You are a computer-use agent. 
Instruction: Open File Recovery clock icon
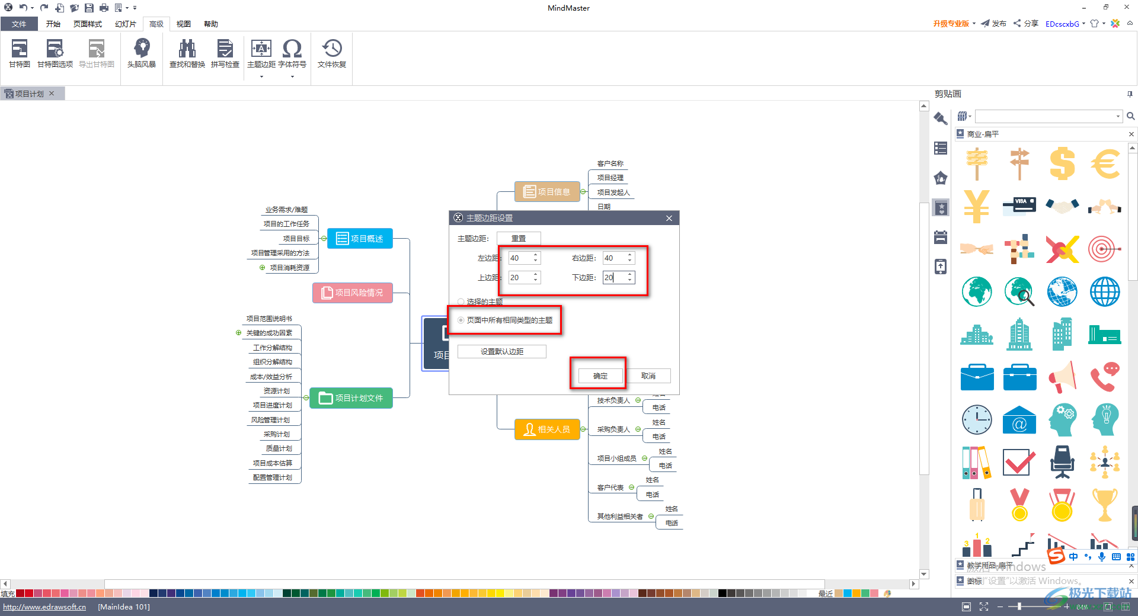(x=332, y=54)
